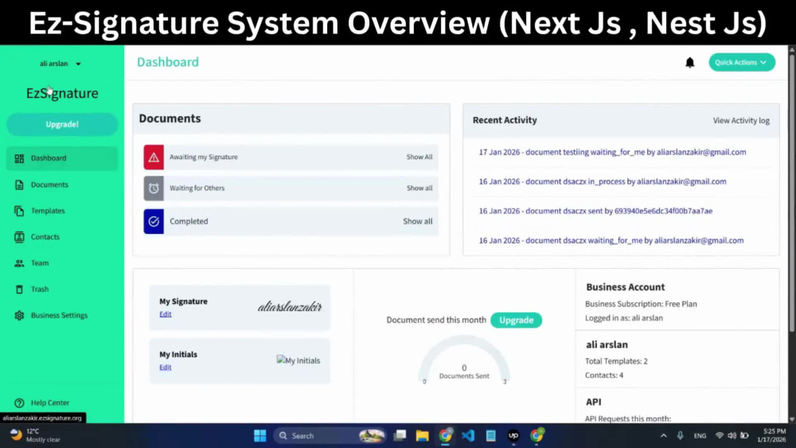Viewport: 796px width, 448px height.
Task: Open Wi-Fi network tray icon
Action: 719,435
